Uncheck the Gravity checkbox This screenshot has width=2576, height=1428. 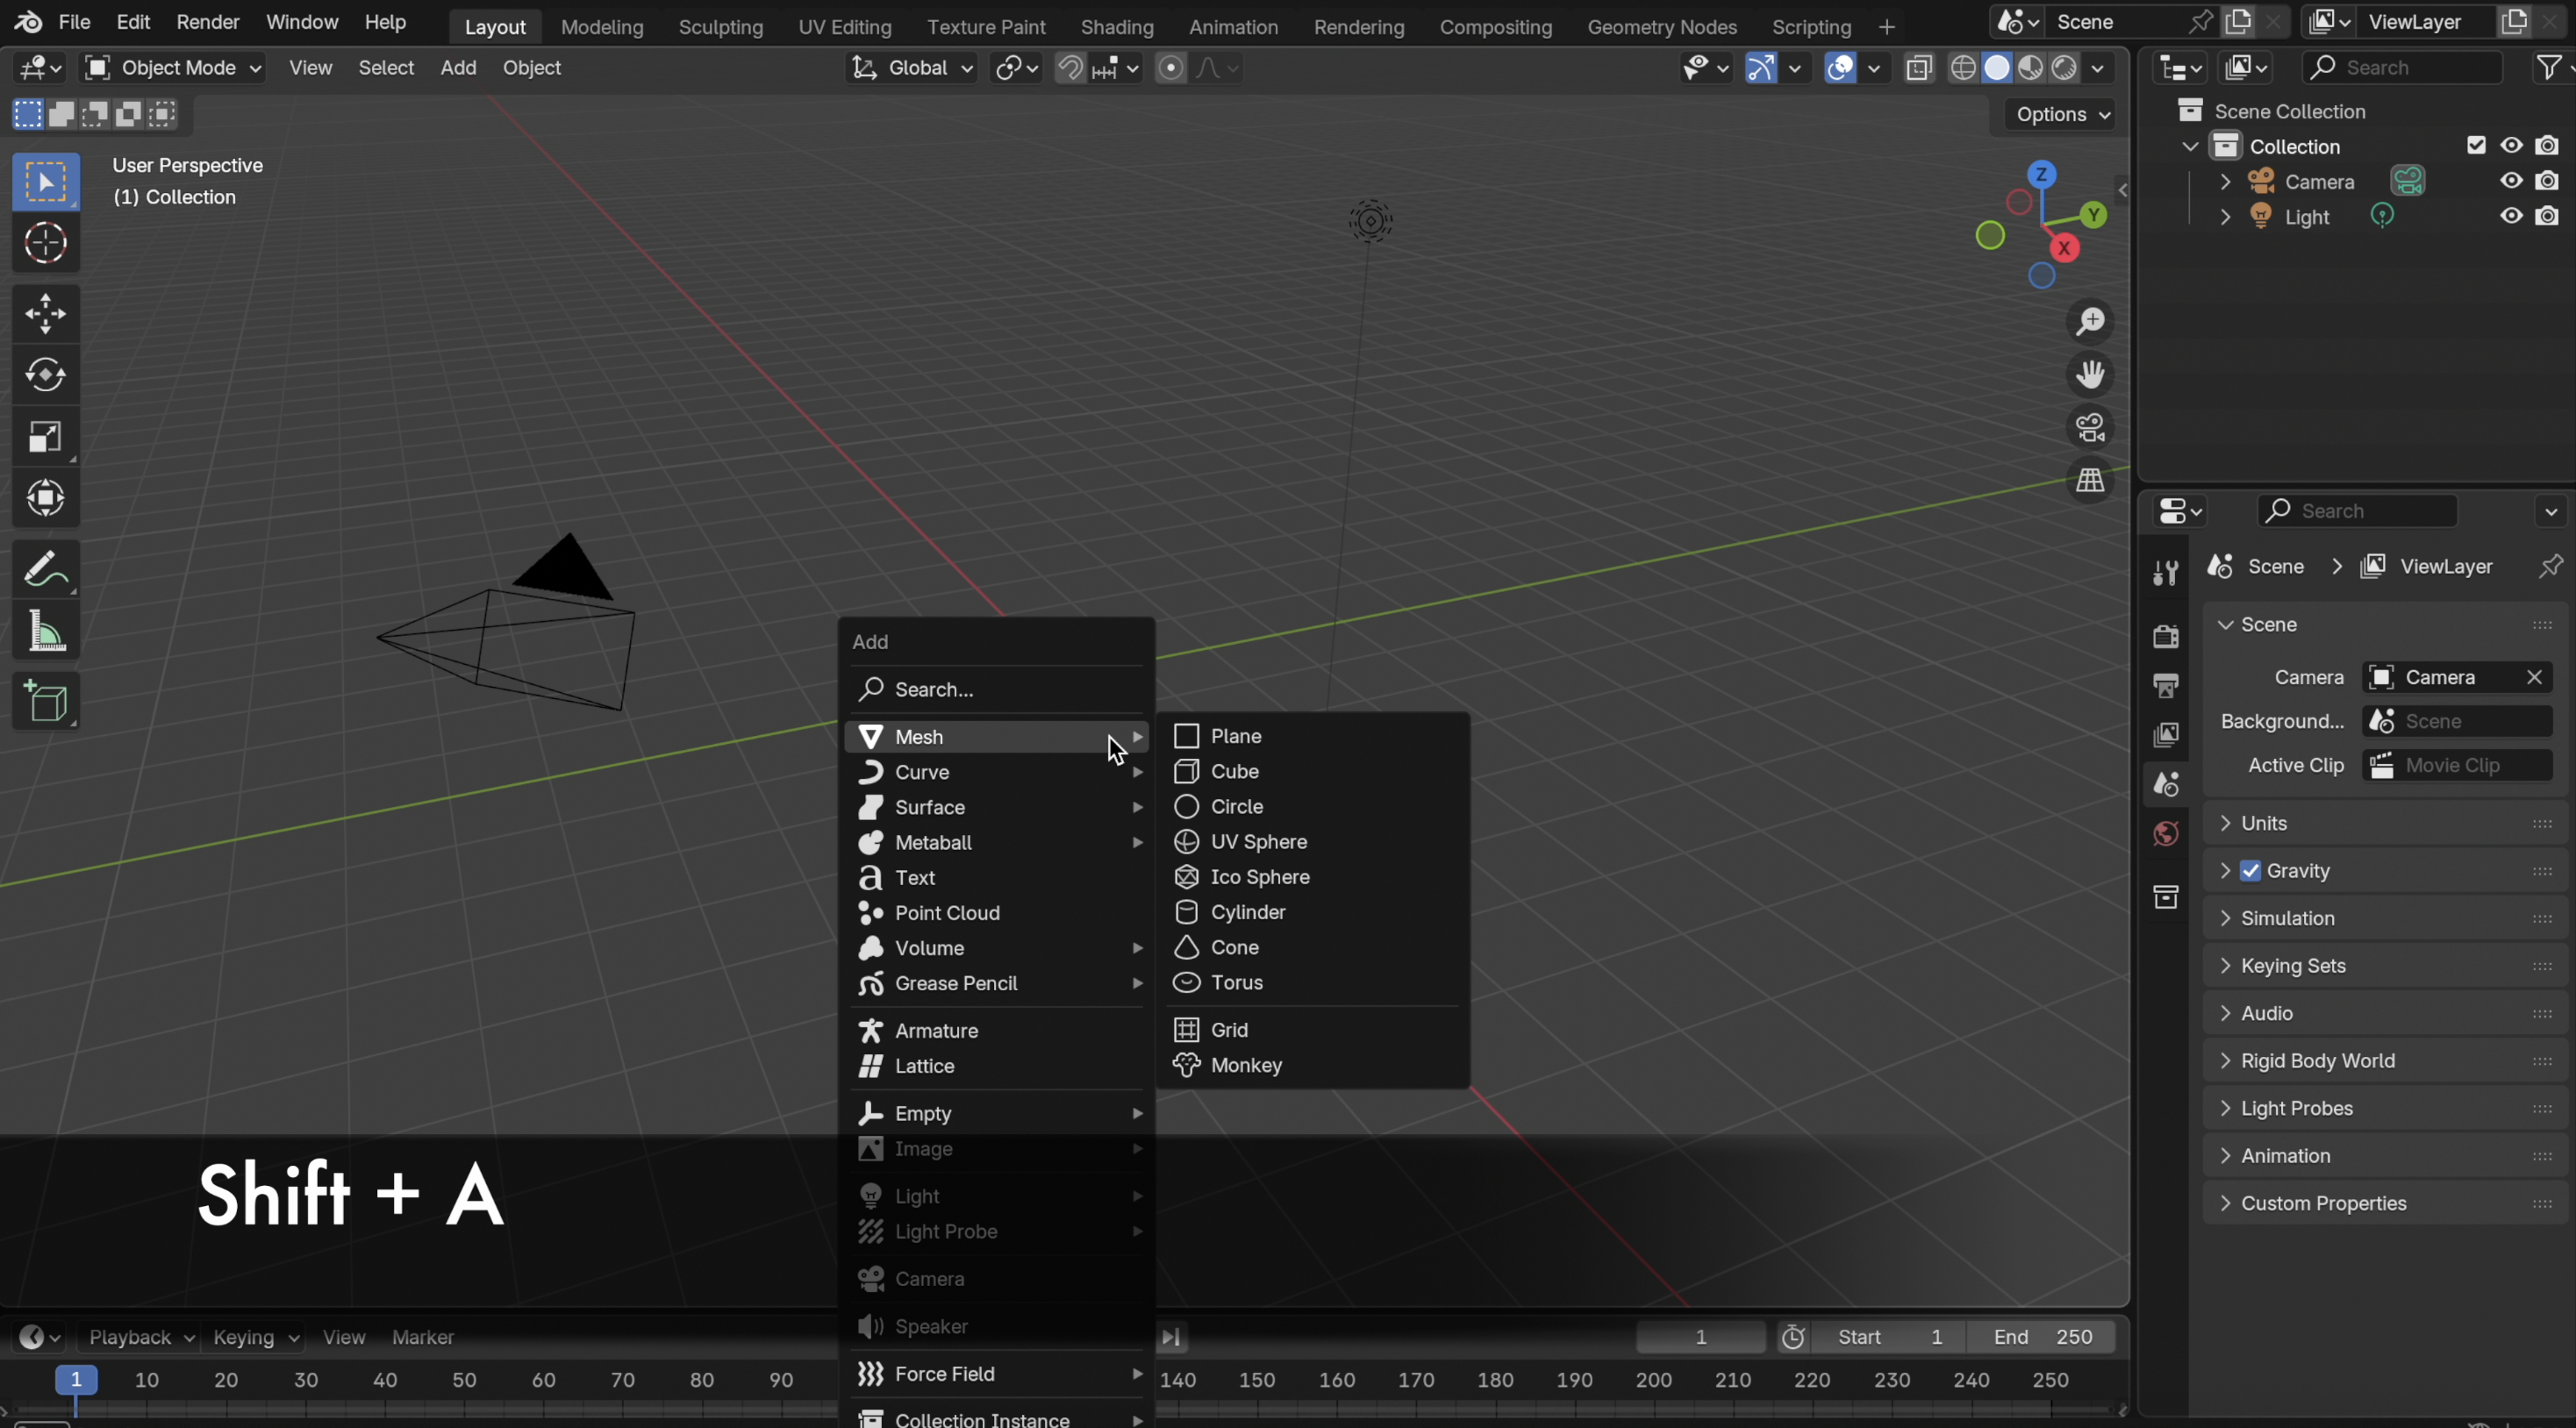click(x=2251, y=871)
